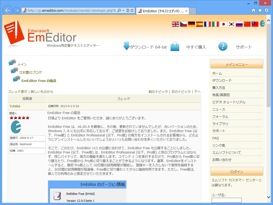Switch language using China flag
Screen dimensions: 273x205
coord(247,24)
